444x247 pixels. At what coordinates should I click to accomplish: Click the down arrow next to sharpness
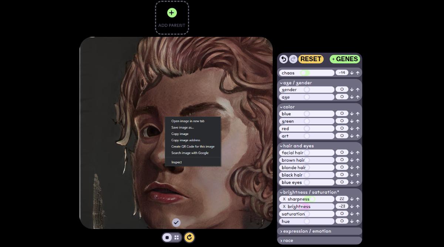click(x=351, y=199)
